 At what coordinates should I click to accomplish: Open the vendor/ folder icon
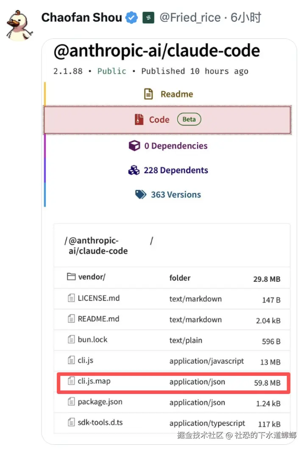71,277
